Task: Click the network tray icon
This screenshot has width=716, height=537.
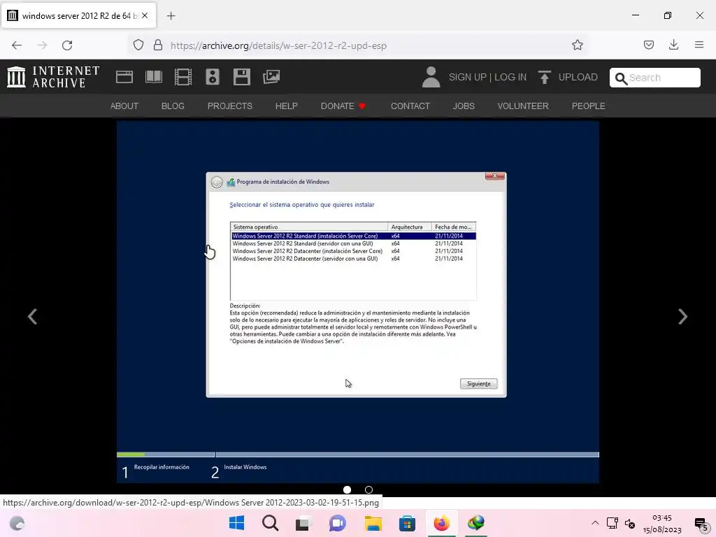Action: [x=613, y=523]
